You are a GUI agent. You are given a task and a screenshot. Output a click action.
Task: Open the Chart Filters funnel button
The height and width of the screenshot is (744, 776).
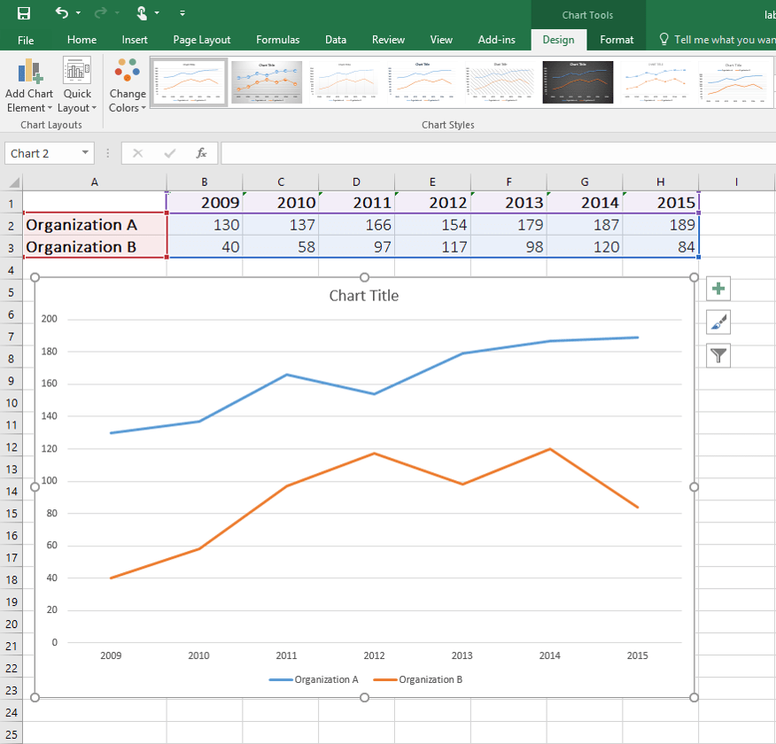click(718, 356)
